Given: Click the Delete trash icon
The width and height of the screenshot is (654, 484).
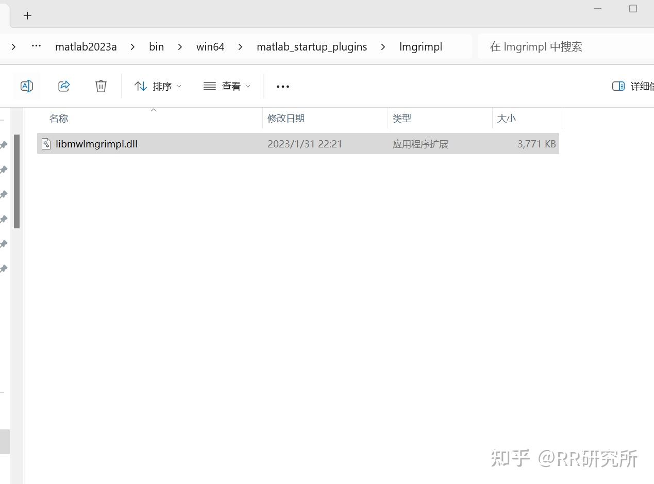Looking at the screenshot, I should pyautogui.click(x=101, y=86).
